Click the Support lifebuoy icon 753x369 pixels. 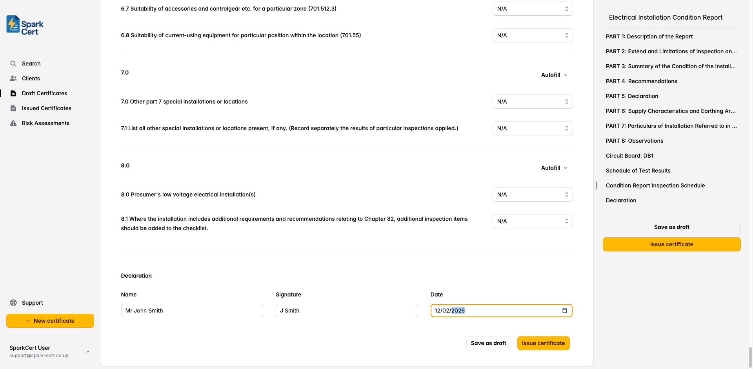coord(13,303)
